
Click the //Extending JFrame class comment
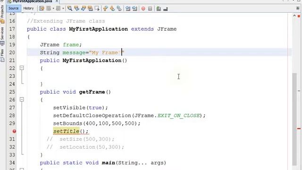point(66,21)
